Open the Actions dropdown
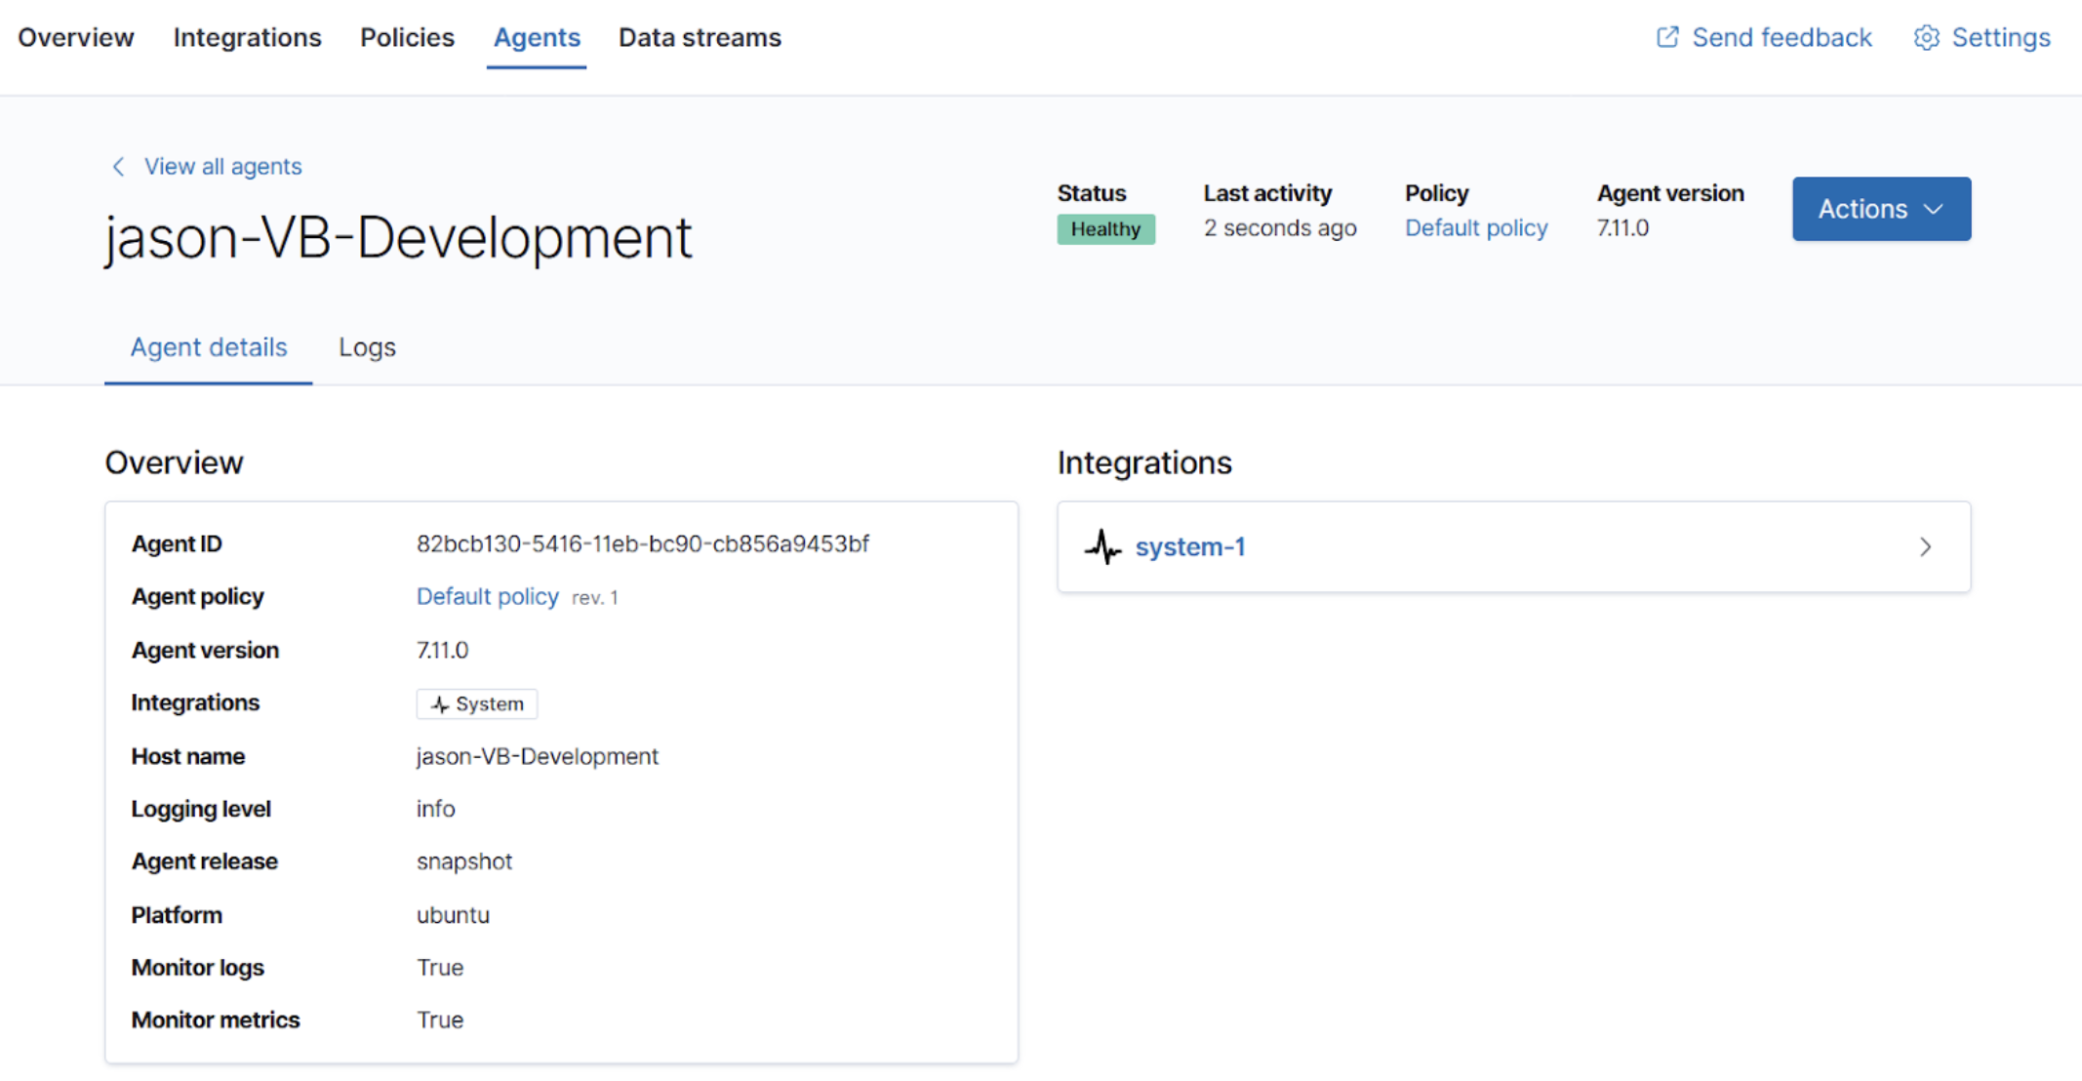This screenshot has height=1081, width=2082. click(x=1880, y=208)
